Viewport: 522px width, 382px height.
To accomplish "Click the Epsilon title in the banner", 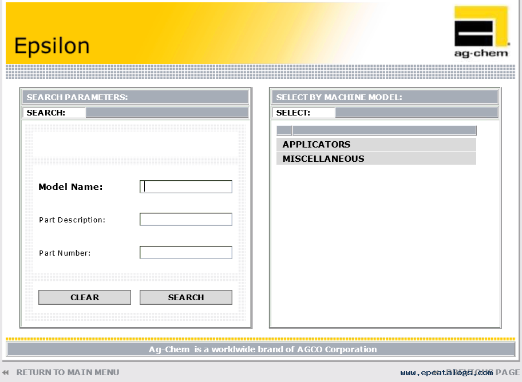I will click(52, 46).
